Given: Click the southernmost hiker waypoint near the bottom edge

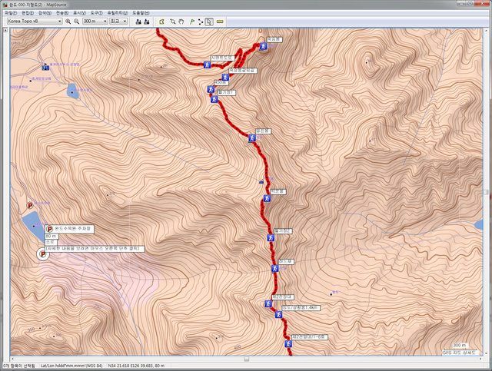Looking at the screenshot, I should tap(288, 343).
